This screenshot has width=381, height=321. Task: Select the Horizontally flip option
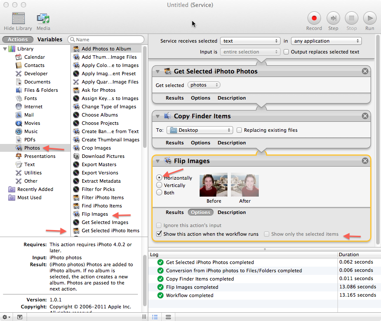(x=159, y=177)
